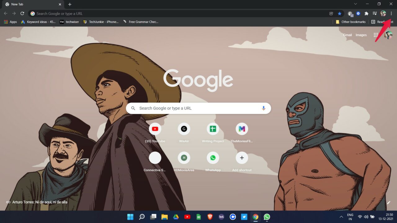
Task: Click the Google search box on page
Action: 198,108
